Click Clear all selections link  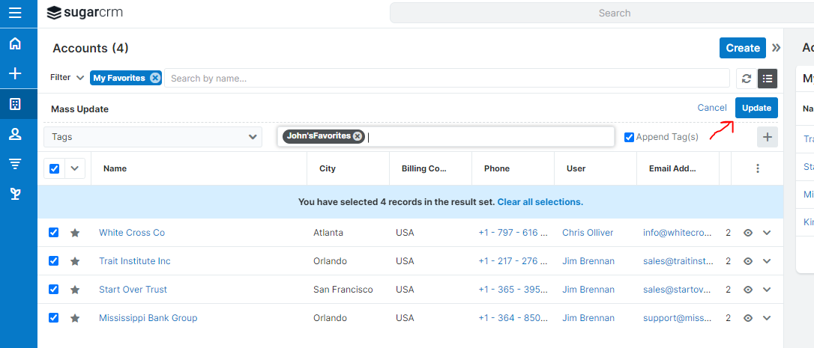(x=540, y=202)
